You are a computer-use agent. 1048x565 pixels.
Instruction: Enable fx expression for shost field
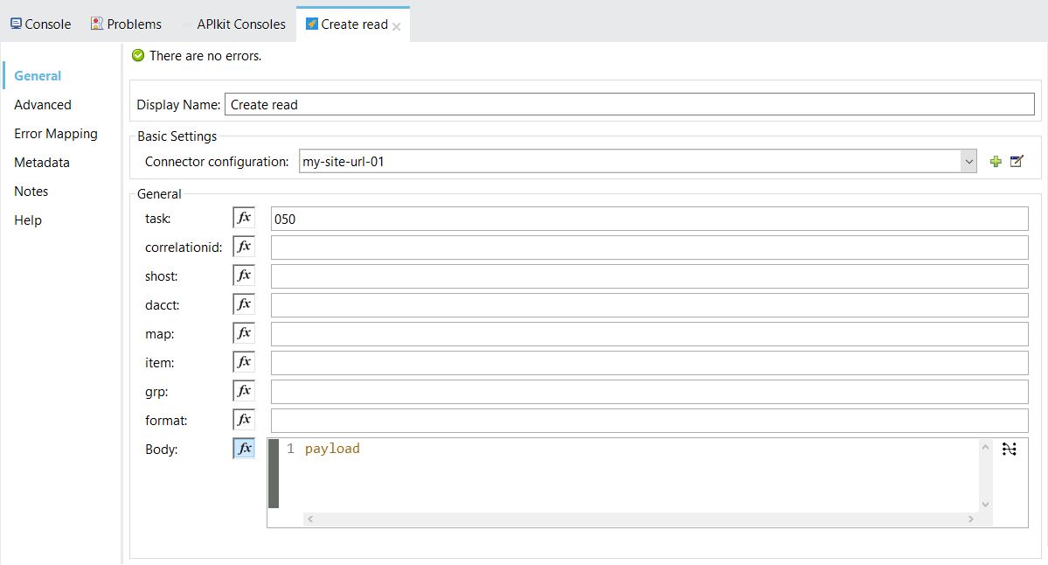pyautogui.click(x=244, y=276)
